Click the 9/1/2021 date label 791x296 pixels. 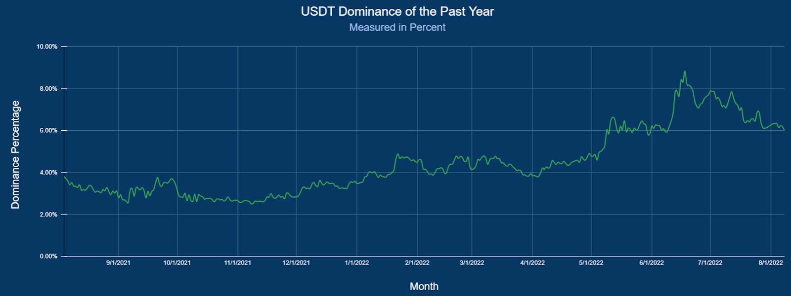118,262
